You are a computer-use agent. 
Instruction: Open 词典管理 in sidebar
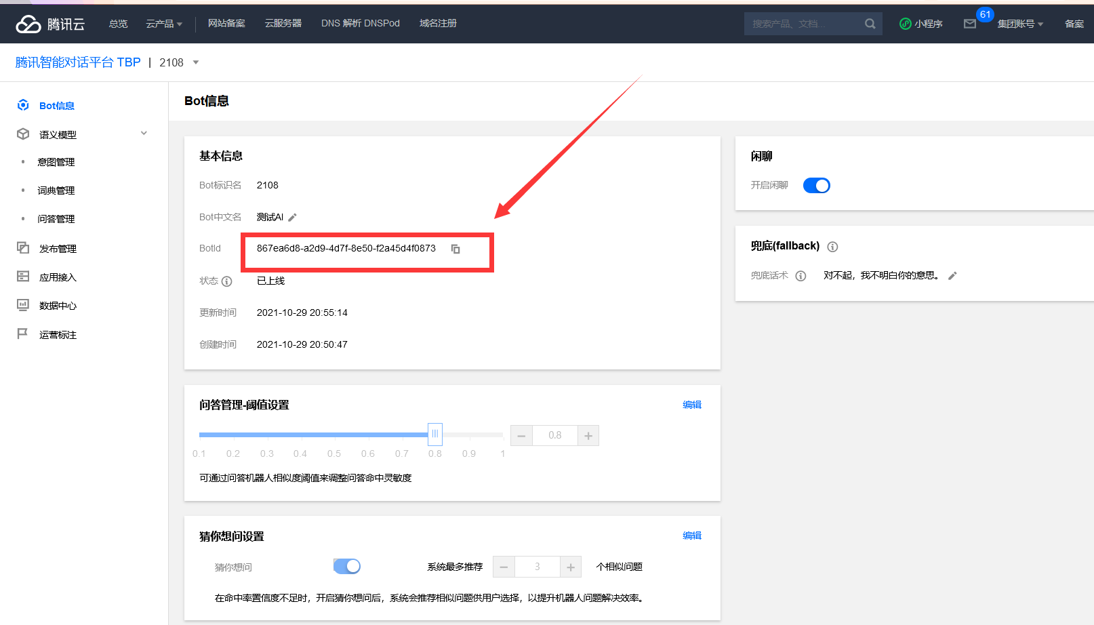(56, 190)
